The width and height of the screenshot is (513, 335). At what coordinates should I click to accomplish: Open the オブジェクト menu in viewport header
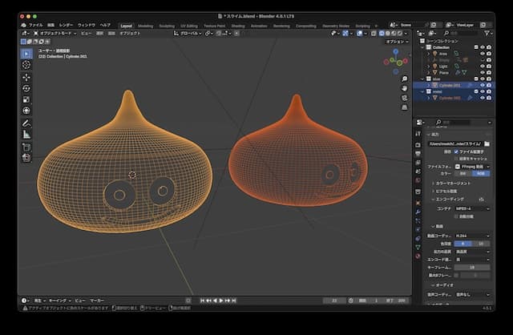(130, 34)
